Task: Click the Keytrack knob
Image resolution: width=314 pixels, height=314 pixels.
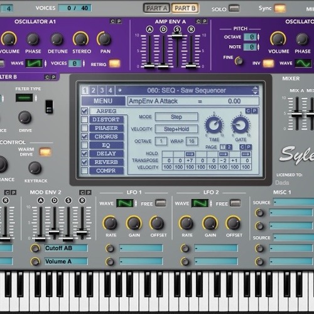Action: tap(35, 168)
